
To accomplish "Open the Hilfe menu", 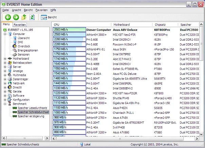I will tap(53, 10).
